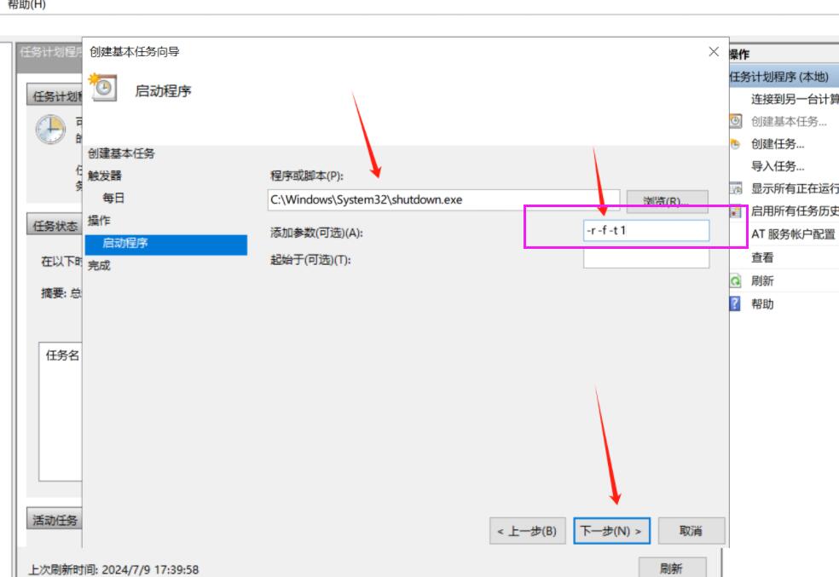This screenshot has height=577, width=839.
Task: Cancel the wizard with 取消 button
Action: pos(691,531)
